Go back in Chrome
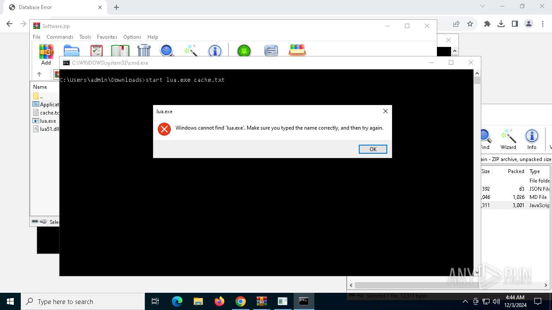Screen dimensions: 552x310 [9, 24]
